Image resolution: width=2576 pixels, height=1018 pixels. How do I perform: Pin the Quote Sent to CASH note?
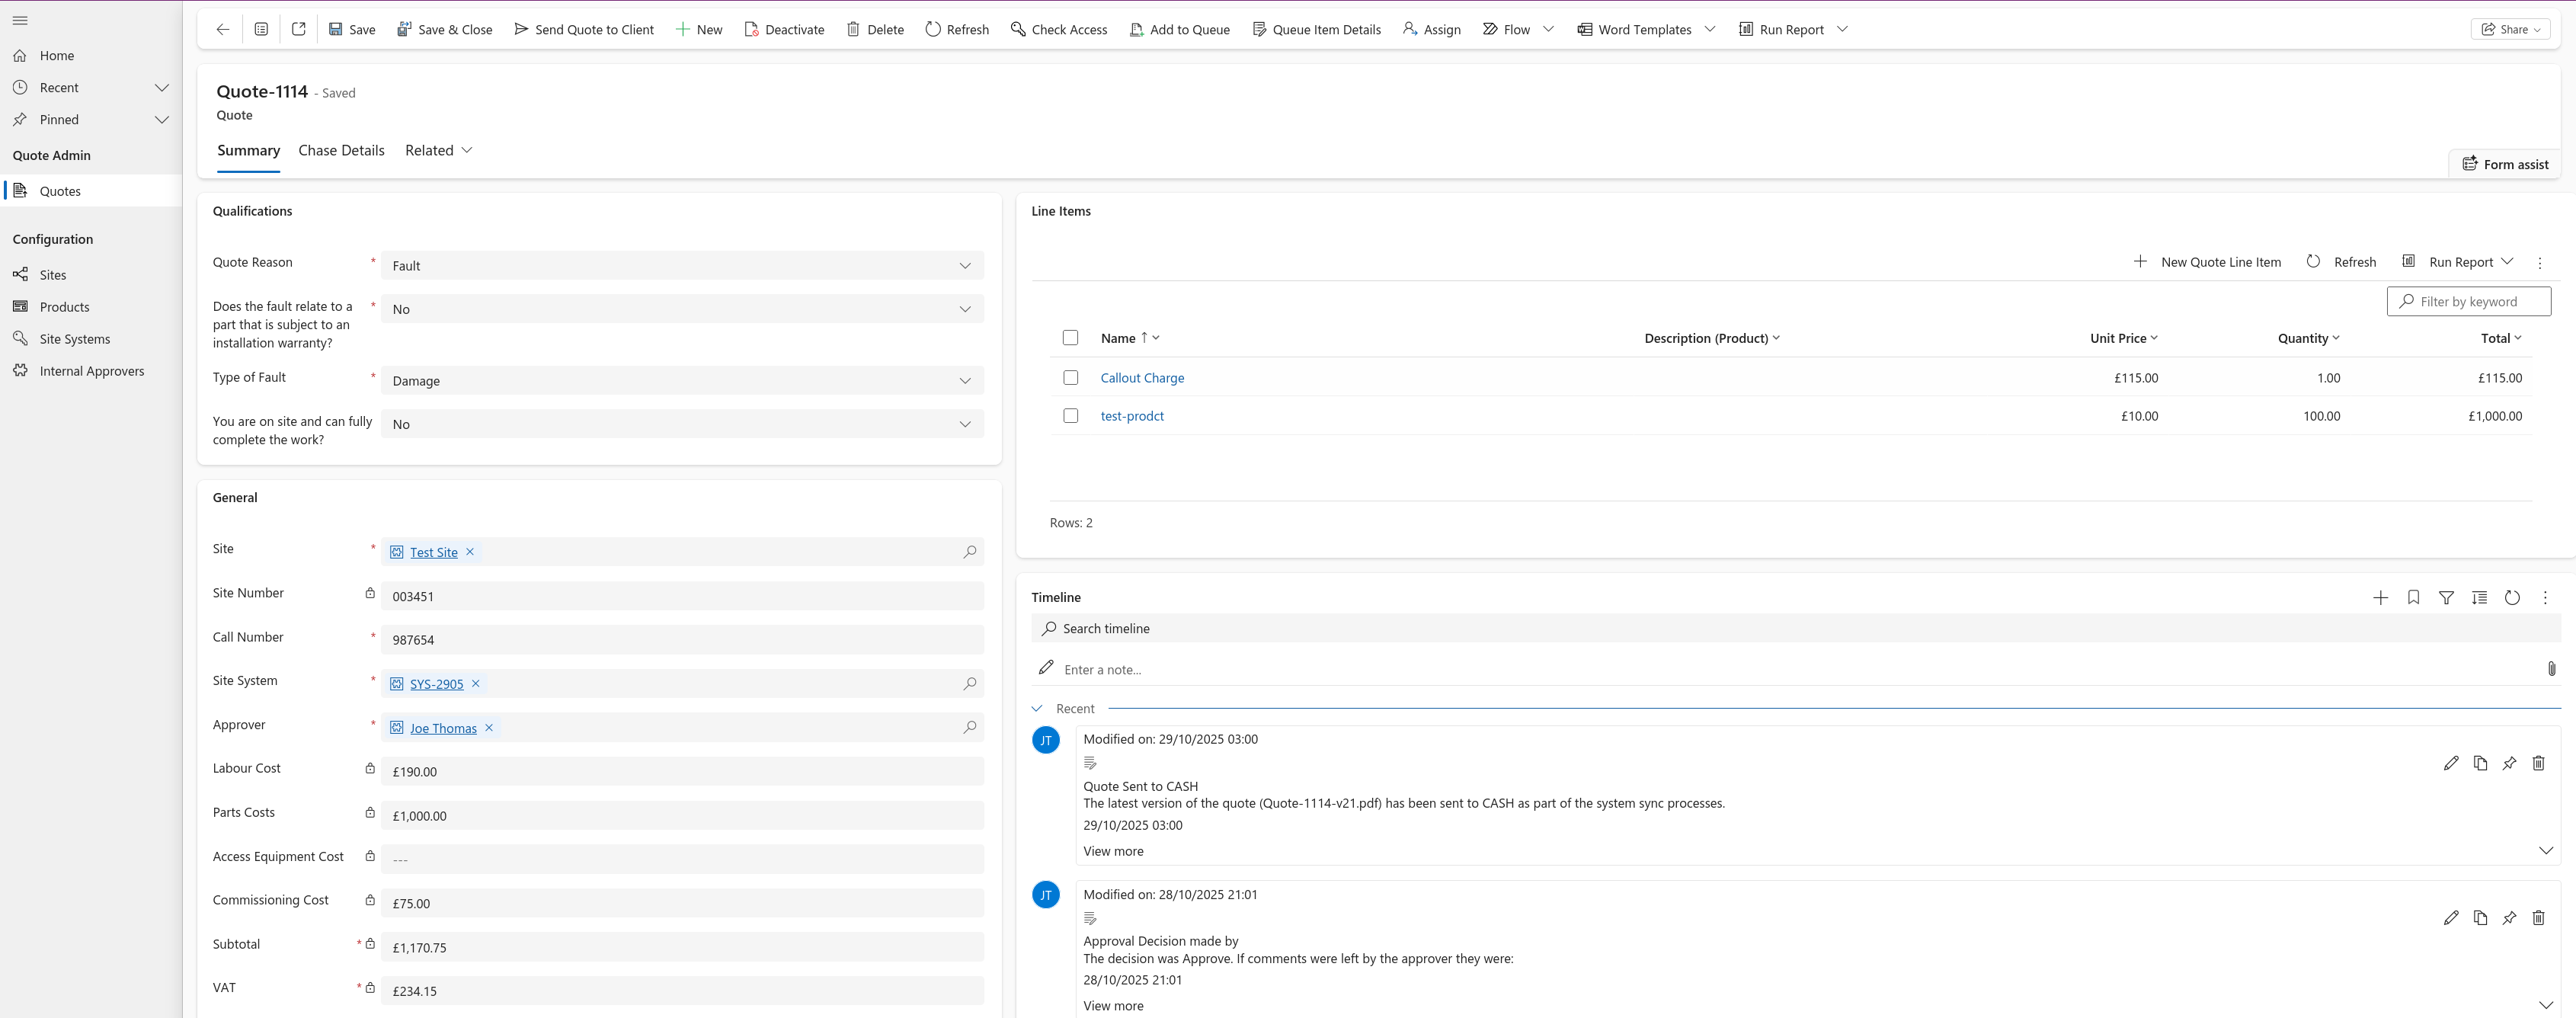pyautogui.click(x=2509, y=763)
